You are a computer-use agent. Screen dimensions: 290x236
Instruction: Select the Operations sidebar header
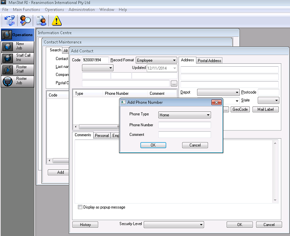click(x=17, y=35)
